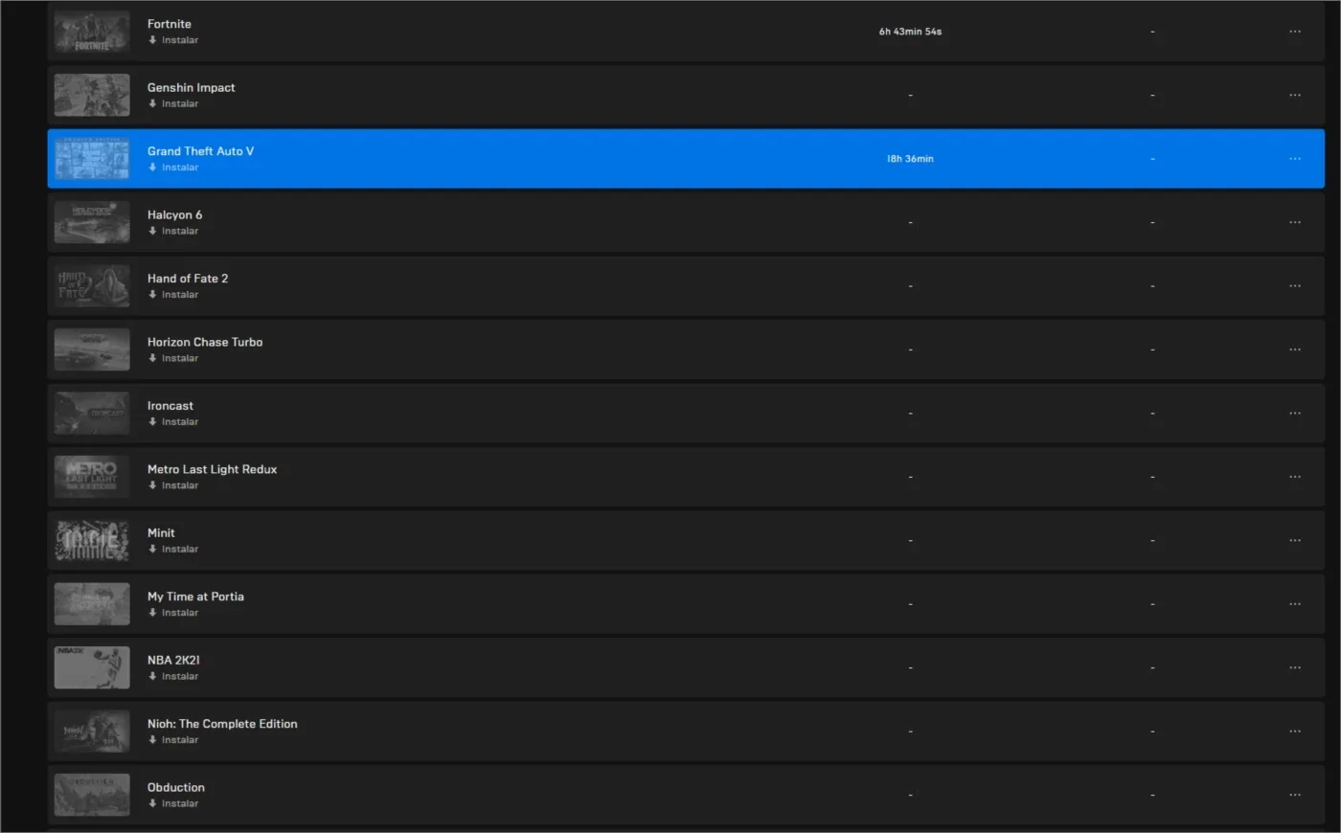Click the 18h 36min playtime value
This screenshot has height=833, width=1341.
click(910, 159)
